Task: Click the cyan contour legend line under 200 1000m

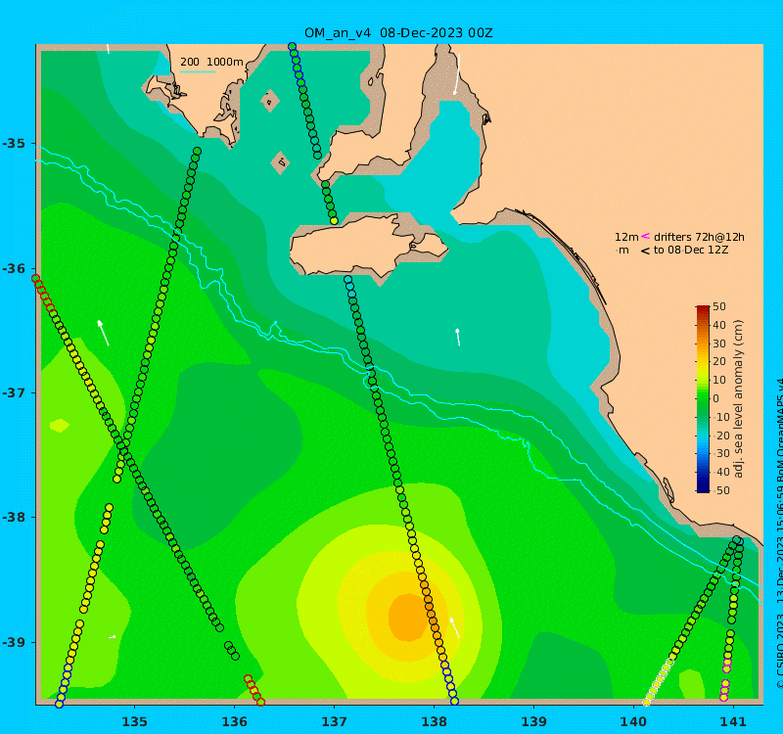Action: [198, 71]
